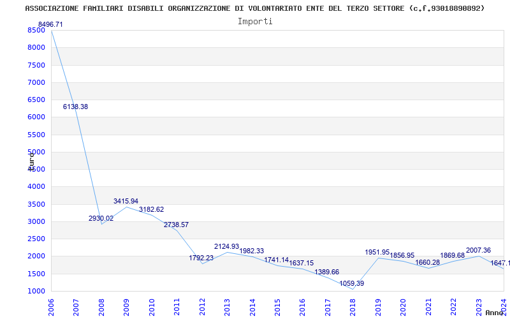
Task: Click the 2020 x-axis year label
Action: pyautogui.click(x=404, y=308)
